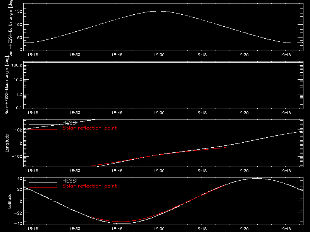This screenshot has height=232, width=310.
Task: Click the Sun-HESSI-Earth angle axis title
Action: point(10,27)
